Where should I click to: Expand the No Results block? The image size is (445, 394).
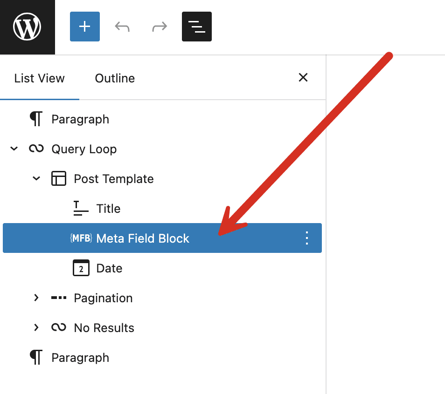coord(36,327)
